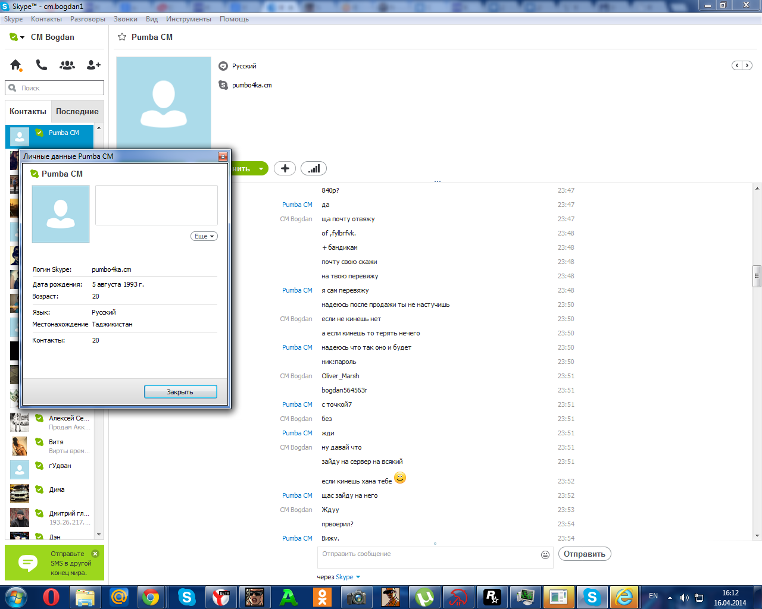Open the Skype menu
This screenshot has width=762, height=609.
13,19
